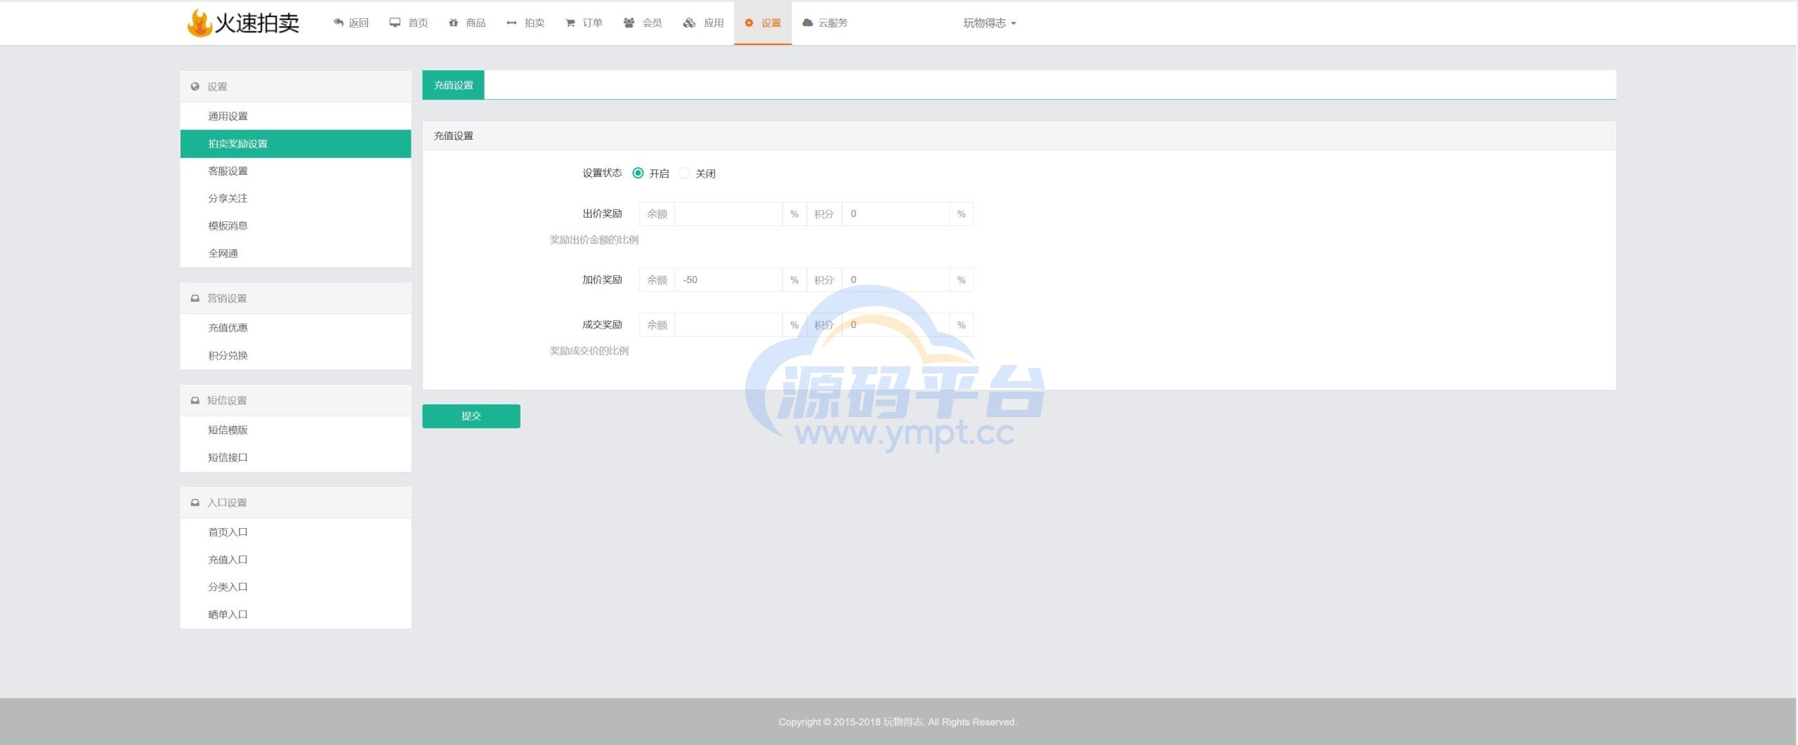Click the 加价奖励 积分 input field
This screenshot has height=745, width=1798.
click(x=895, y=280)
